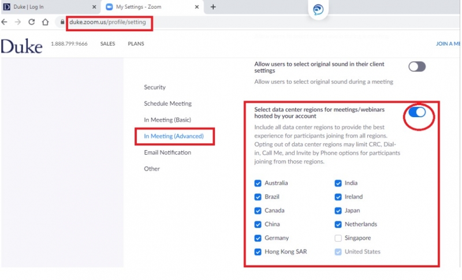Viewport: 462px width, 280px height.
Task: Uncheck the Japan region checkbox
Action: coord(338,211)
